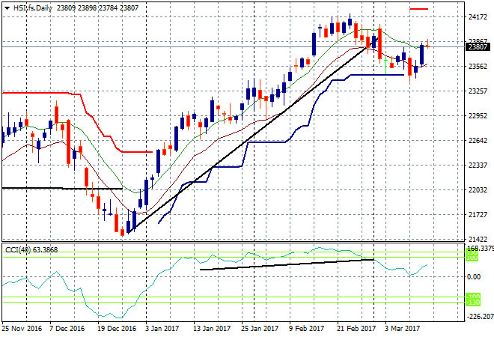Click the chart menu triangle beside HSI,fs
The image size is (494, 337).
pos(7,8)
